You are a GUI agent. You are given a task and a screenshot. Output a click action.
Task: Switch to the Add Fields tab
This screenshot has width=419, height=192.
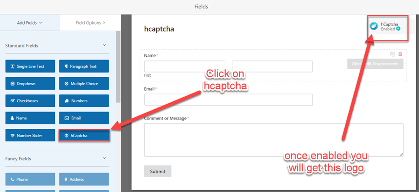click(x=30, y=23)
